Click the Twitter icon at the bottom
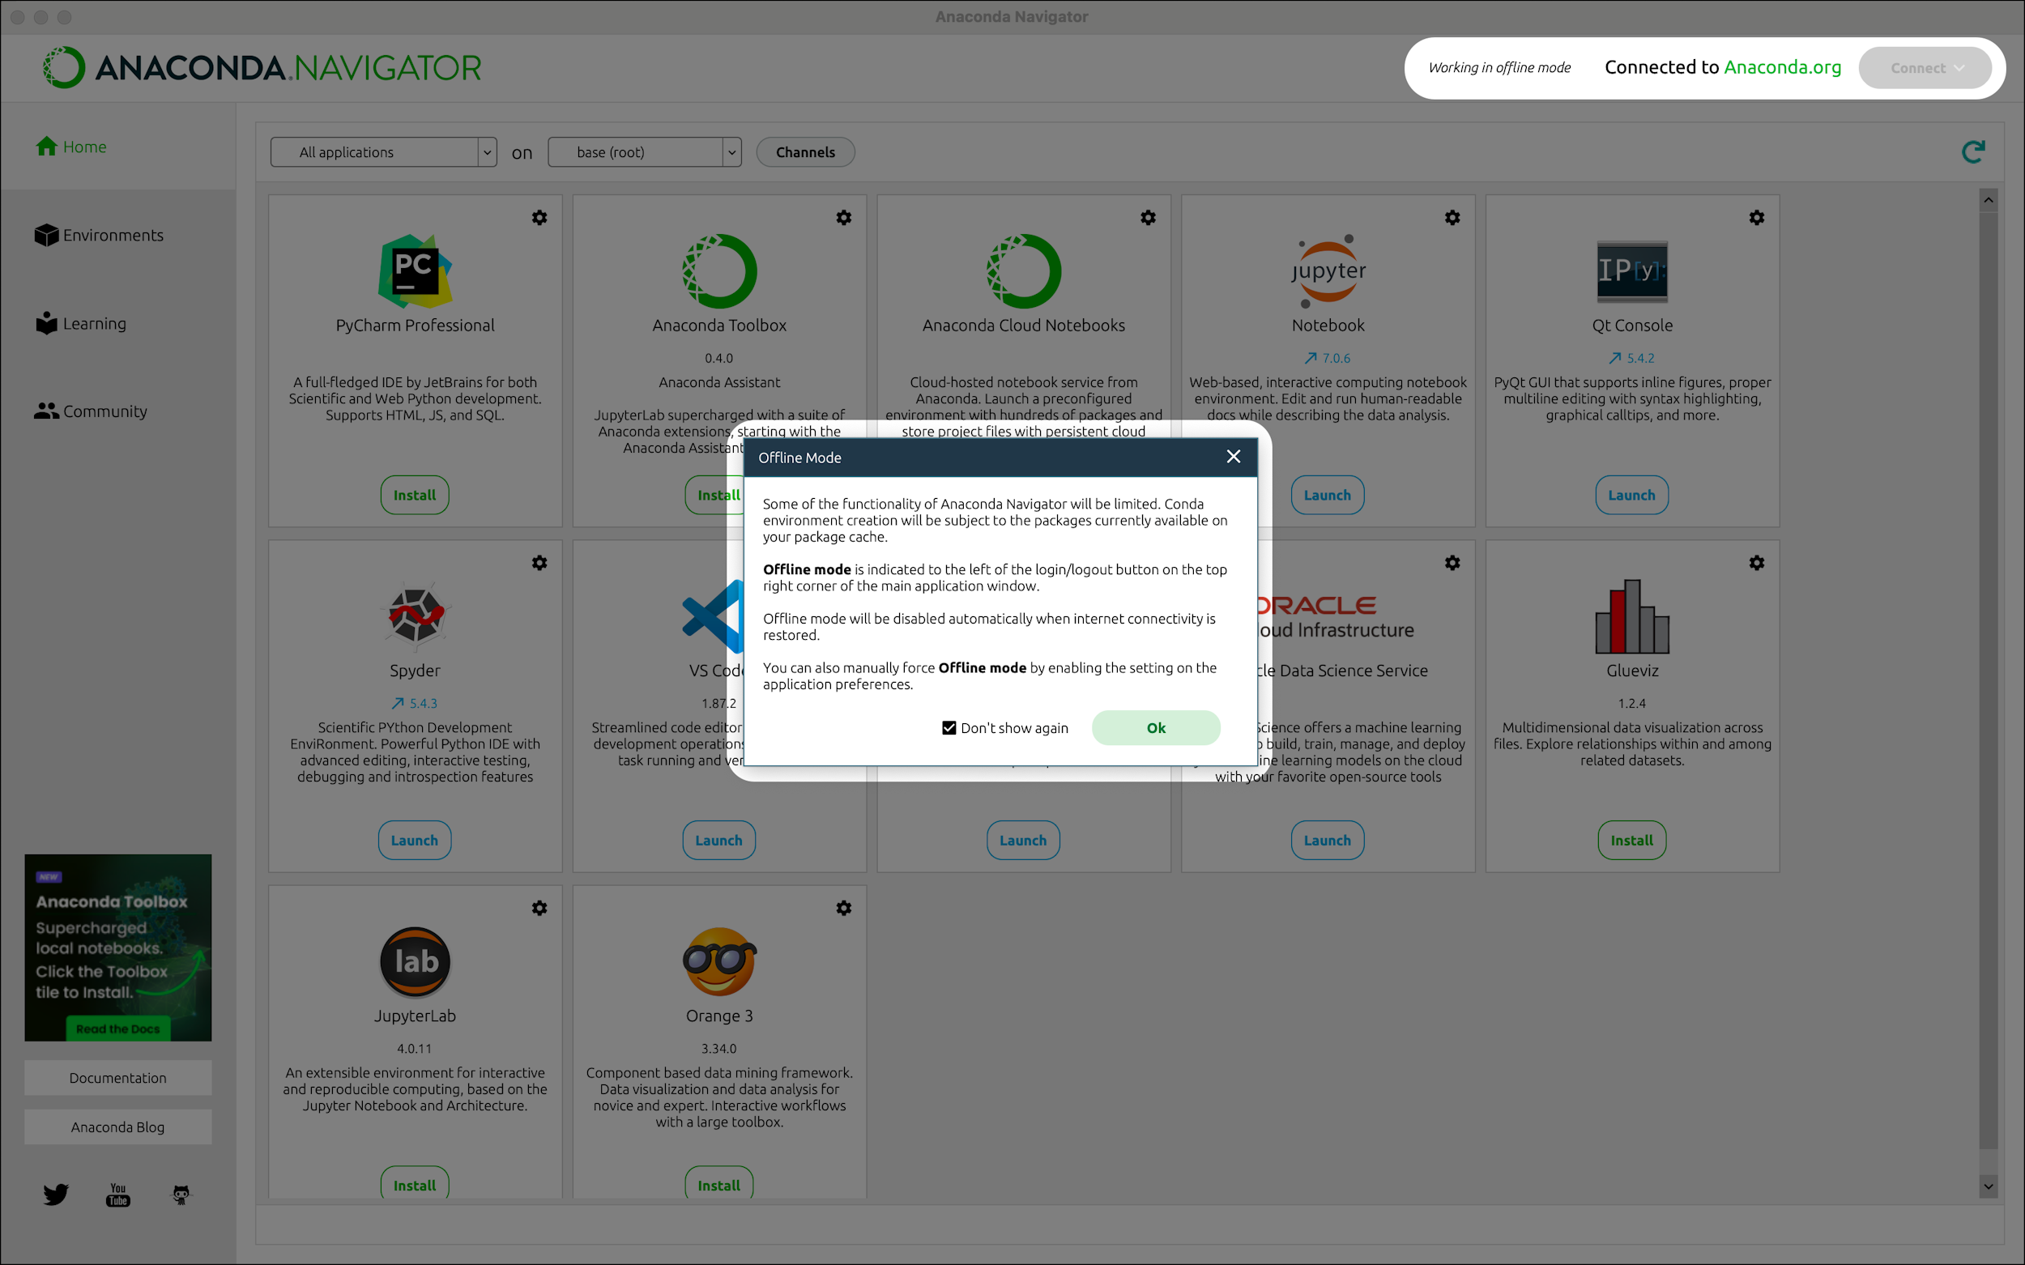The image size is (2025, 1265). (55, 1194)
